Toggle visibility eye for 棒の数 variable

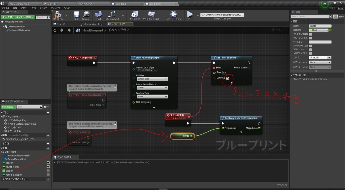click(x=48, y=163)
